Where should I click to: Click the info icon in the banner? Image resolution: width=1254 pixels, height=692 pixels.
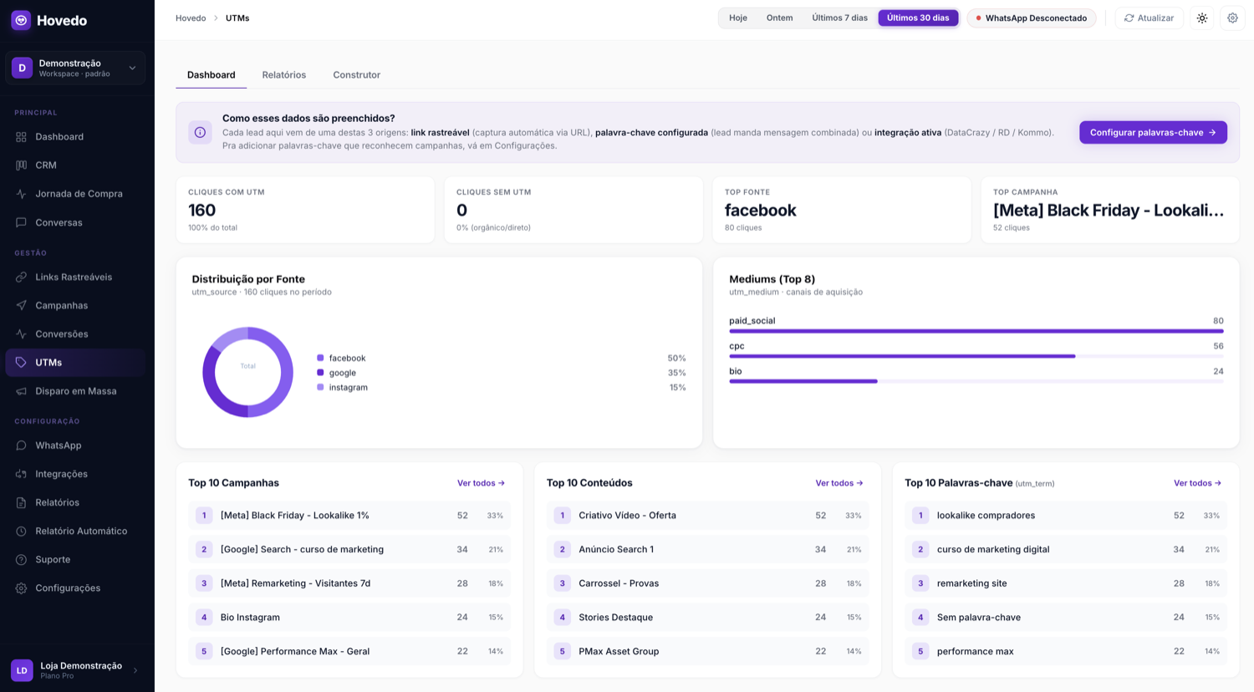click(201, 132)
